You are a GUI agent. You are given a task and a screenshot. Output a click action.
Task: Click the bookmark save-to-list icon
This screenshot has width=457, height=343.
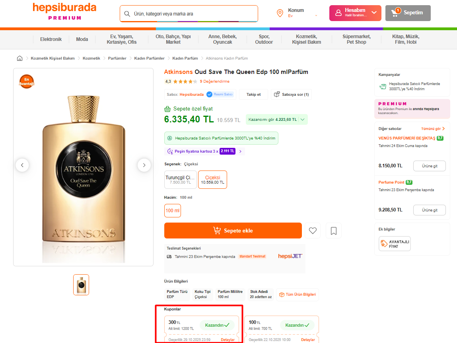(x=333, y=231)
